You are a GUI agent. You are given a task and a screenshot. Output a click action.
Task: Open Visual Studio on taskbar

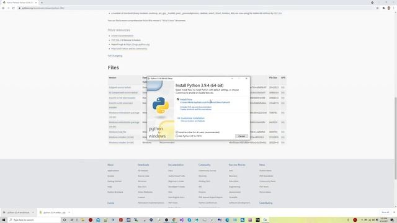tap(182, 220)
